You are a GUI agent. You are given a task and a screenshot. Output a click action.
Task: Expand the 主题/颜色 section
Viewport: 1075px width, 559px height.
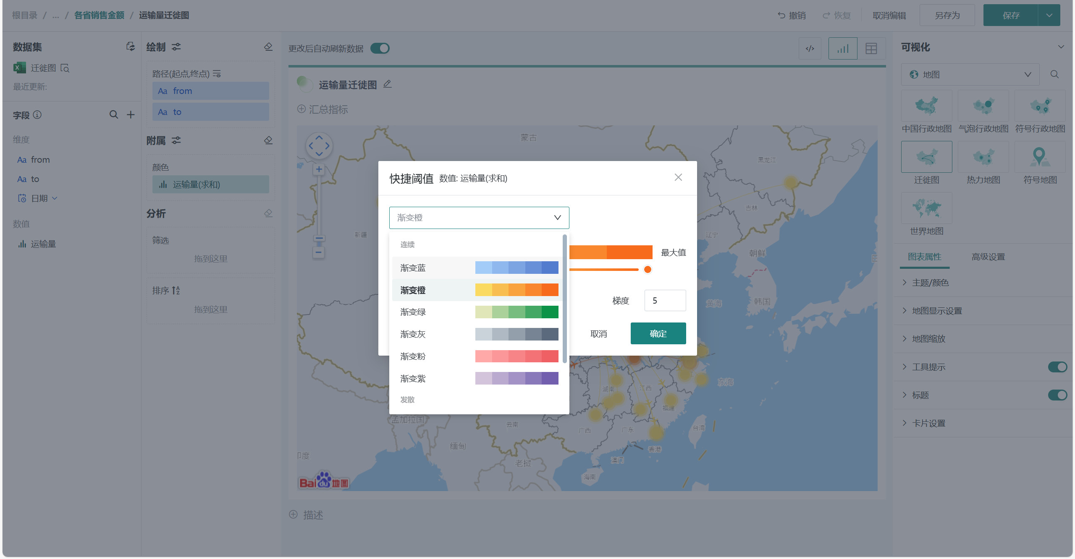pyautogui.click(x=930, y=283)
